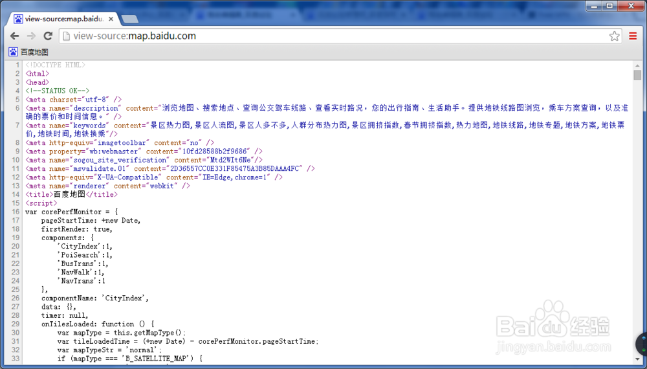Reload the page with the refresh icon
This screenshot has width=647, height=369.
coord(48,36)
